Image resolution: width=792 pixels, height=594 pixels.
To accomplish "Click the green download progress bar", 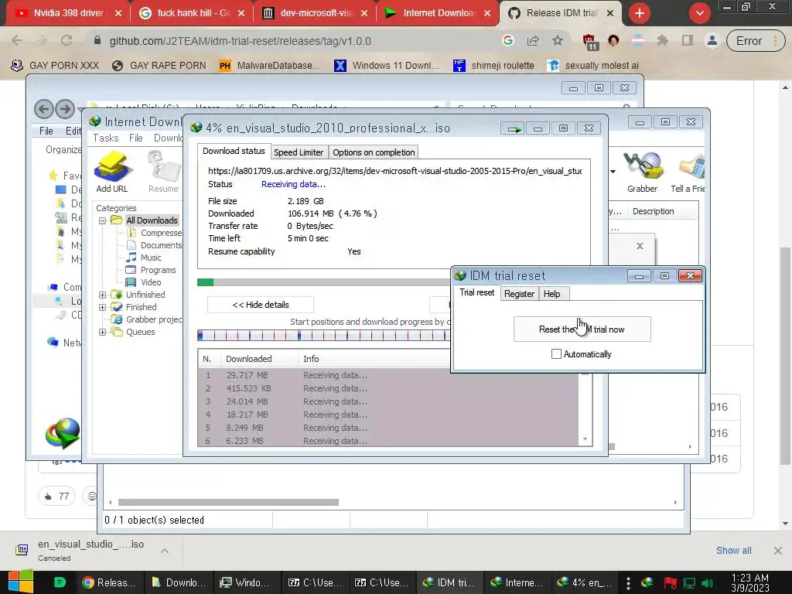I will [x=323, y=282].
